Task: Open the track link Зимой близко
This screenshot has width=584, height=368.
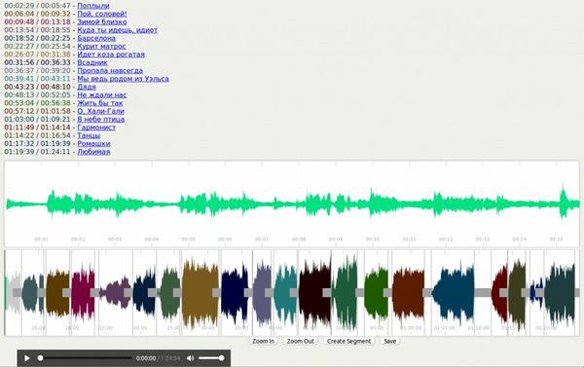Action: click(101, 22)
